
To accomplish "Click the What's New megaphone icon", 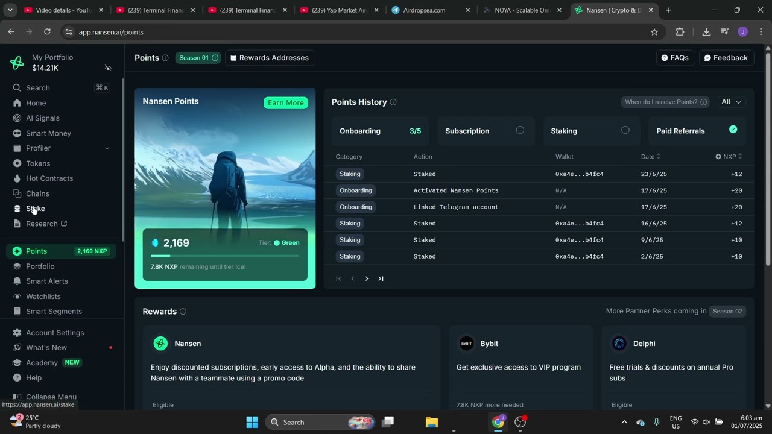I will point(17,348).
